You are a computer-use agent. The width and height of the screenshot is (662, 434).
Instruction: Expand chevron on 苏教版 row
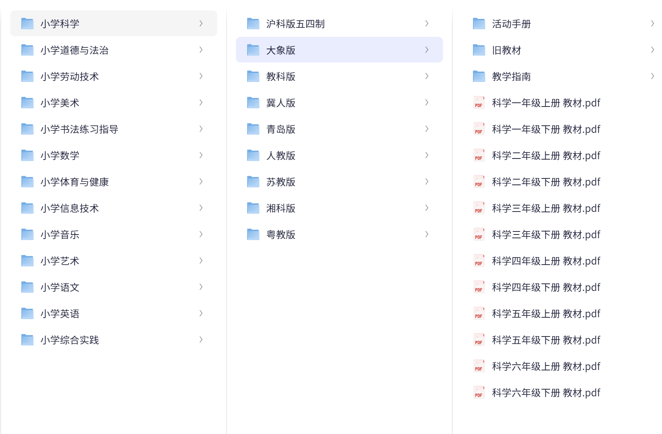[427, 181]
